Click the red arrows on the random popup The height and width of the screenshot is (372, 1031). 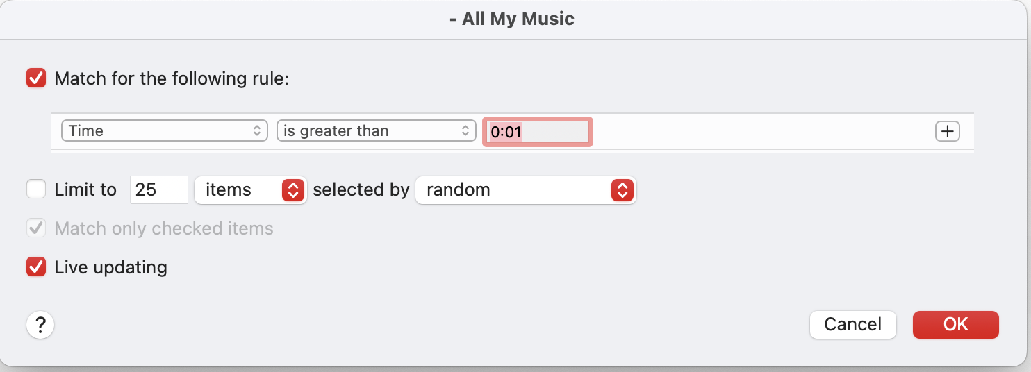(x=622, y=190)
